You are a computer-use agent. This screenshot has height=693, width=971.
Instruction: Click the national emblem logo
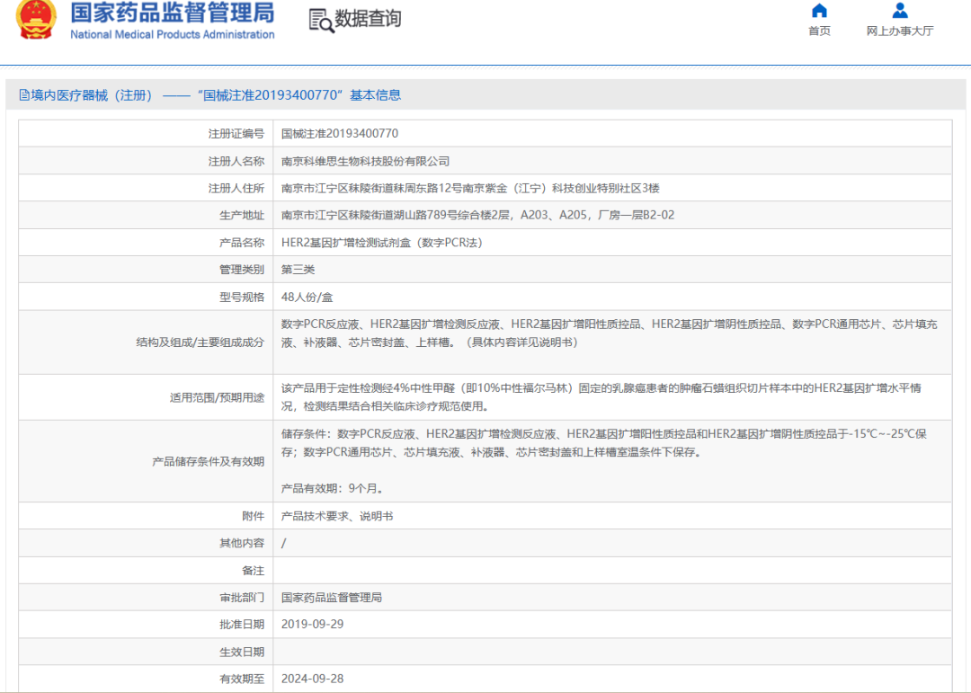(36, 19)
